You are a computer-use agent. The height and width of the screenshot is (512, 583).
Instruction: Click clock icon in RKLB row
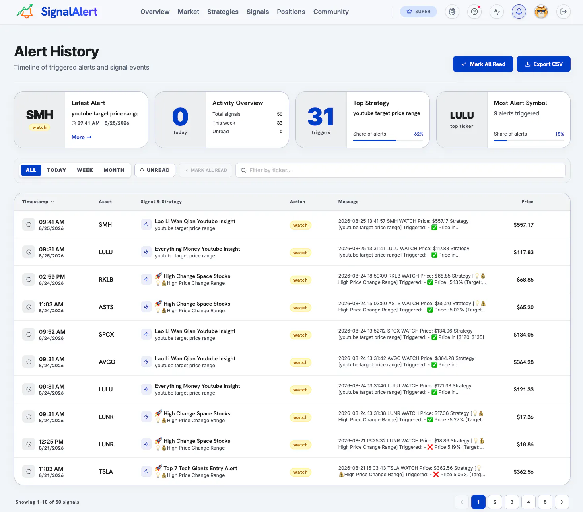point(29,280)
